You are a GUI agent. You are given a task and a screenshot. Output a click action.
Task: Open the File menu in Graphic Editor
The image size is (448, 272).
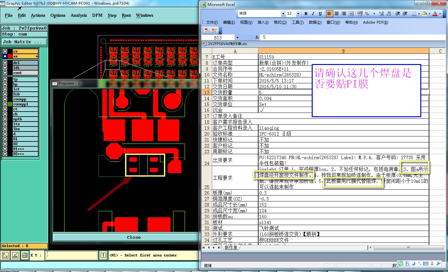tap(9, 15)
